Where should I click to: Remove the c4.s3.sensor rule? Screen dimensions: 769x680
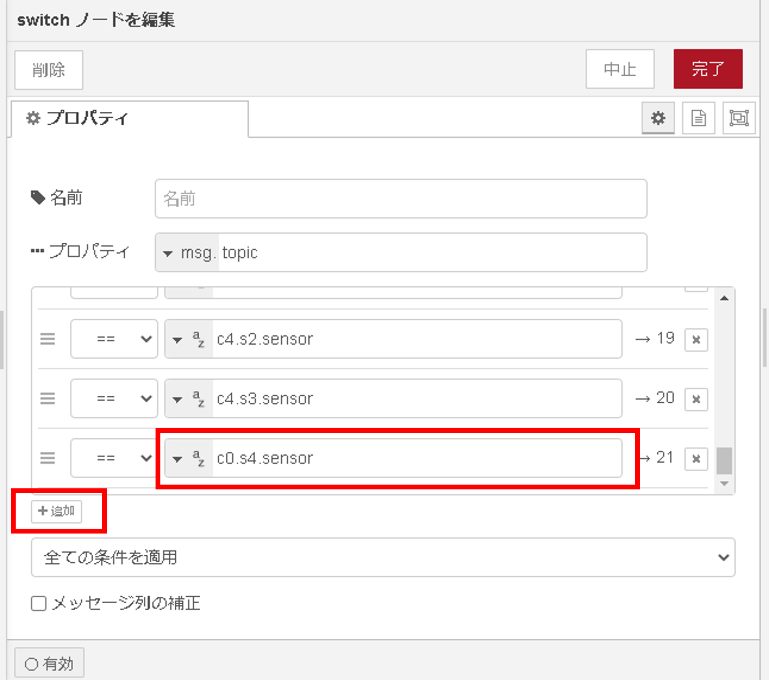click(696, 400)
